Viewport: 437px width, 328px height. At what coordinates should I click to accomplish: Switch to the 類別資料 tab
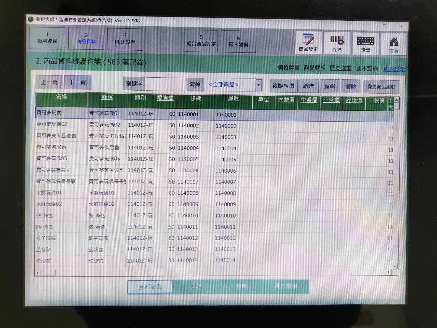point(47,38)
